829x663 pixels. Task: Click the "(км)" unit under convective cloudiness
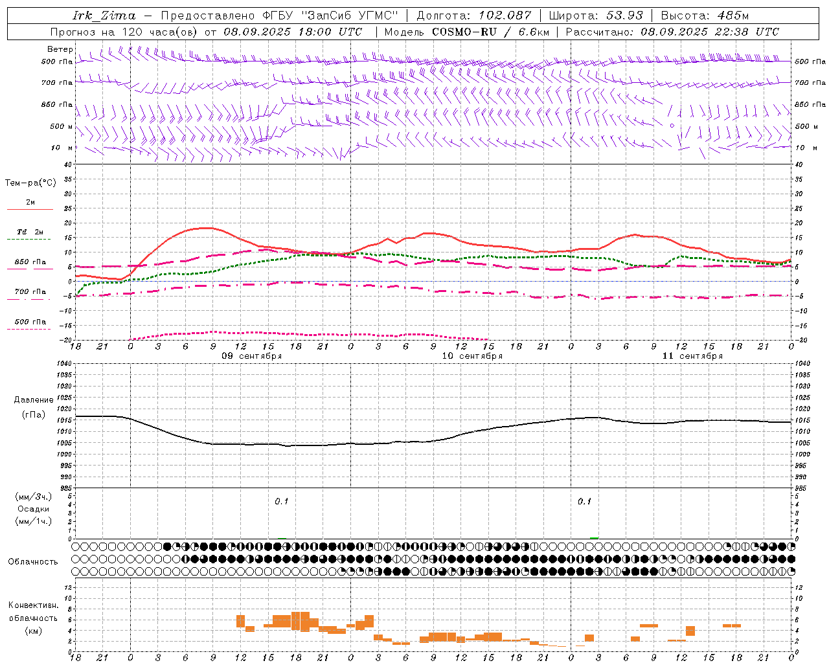(x=34, y=631)
